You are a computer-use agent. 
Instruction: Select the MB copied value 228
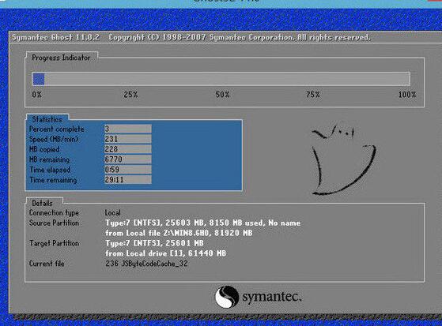(128, 149)
